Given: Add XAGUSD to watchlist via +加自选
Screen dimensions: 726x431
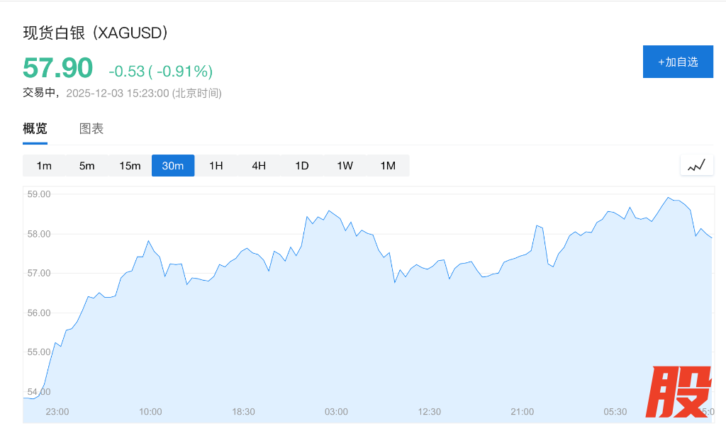Looking at the screenshot, I should tap(677, 62).
